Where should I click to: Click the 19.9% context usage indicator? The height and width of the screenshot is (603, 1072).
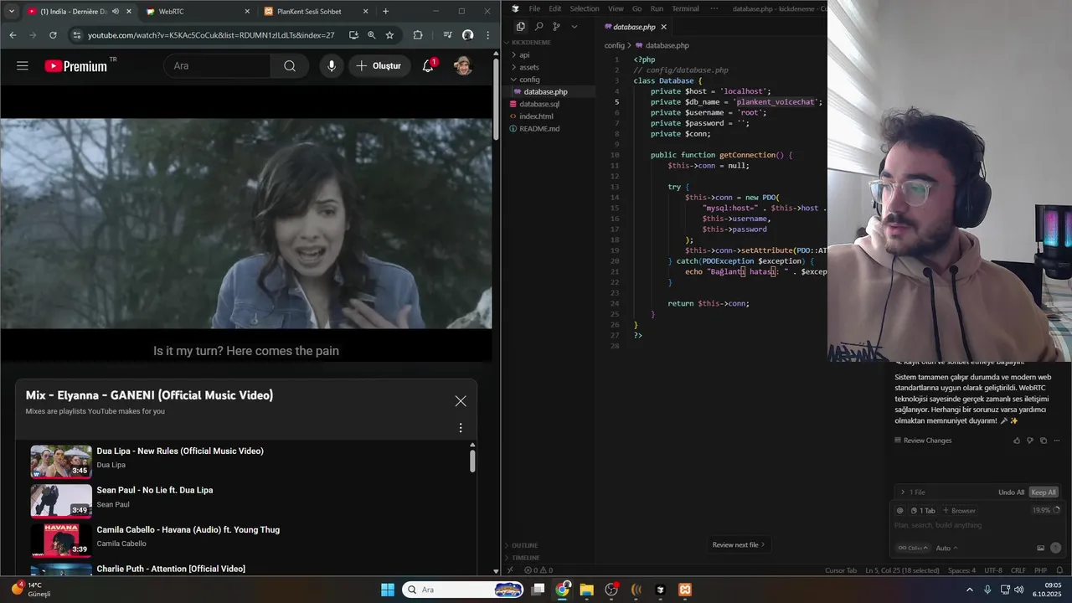[1046, 510]
